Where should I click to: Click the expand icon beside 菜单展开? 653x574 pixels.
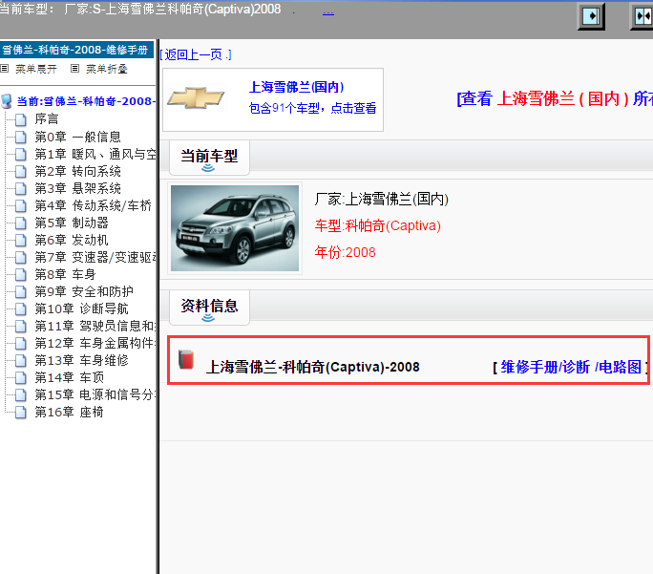point(5,69)
